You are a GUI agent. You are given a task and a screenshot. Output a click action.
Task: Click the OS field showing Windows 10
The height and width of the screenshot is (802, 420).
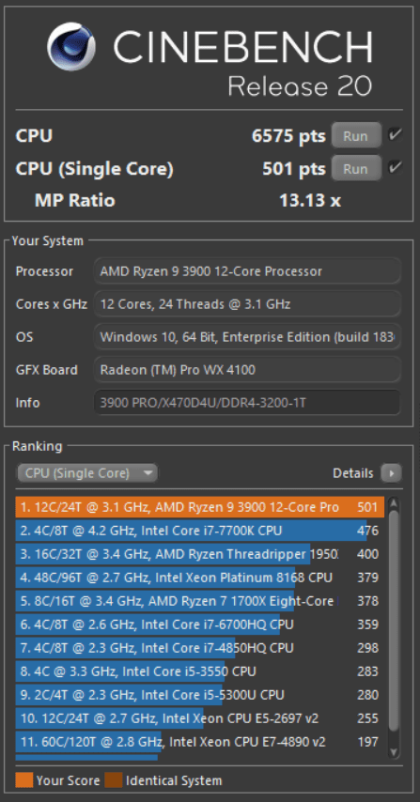pyautogui.click(x=246, y=337)
